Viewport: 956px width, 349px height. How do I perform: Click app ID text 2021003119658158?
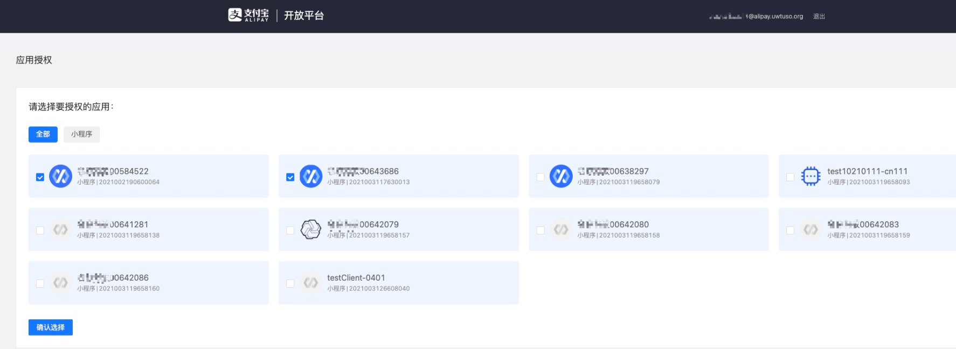click(629, 235)
